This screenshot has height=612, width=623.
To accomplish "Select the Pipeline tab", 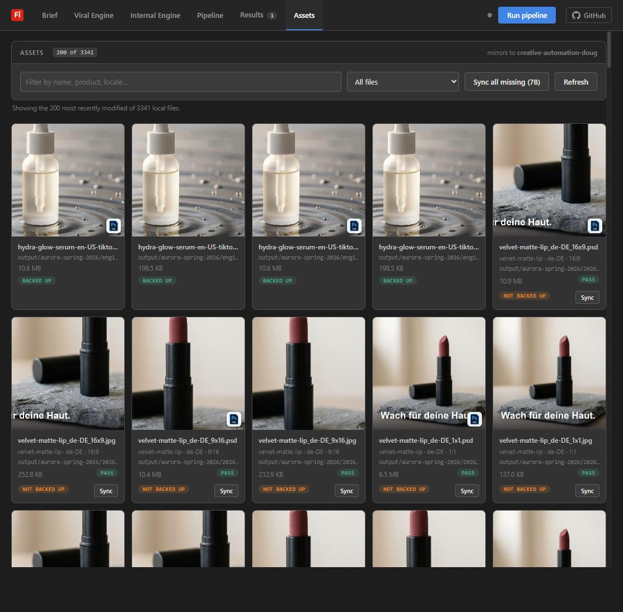I will (x=210, y=16).
